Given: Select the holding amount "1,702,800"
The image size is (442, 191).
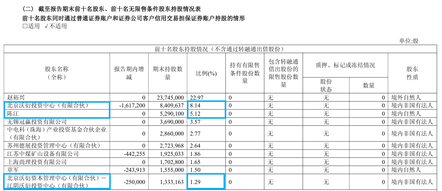Looking at the screenshot, I should (171, 162).
